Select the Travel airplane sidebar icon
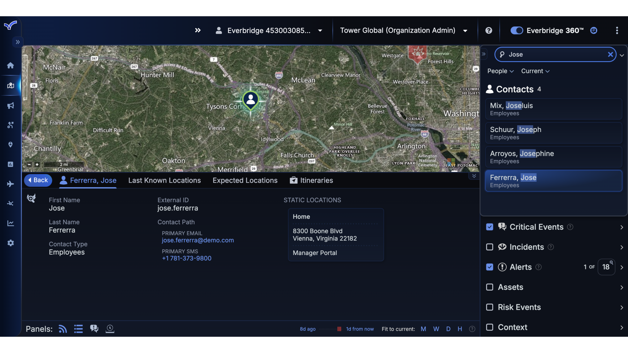Image resolution: width=628 pixels, height=353 pixels. (x=10, y=184)
